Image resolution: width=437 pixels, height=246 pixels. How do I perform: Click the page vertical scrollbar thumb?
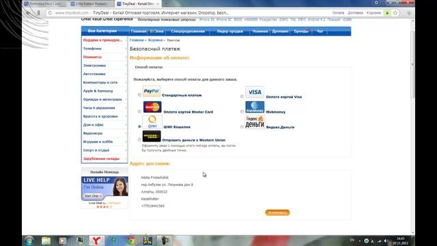coord(412,65)
